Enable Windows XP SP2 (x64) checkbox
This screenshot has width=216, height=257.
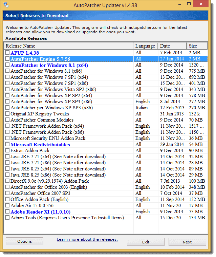click(x=7, y=95)
